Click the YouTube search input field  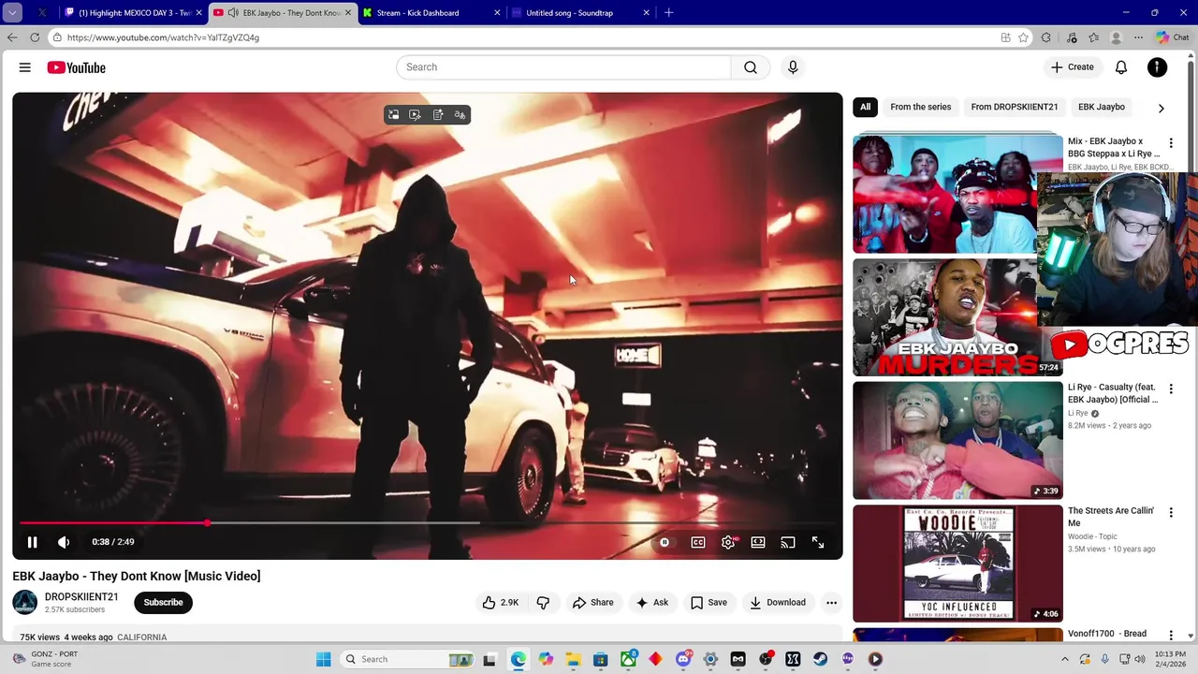pos(563,67)
